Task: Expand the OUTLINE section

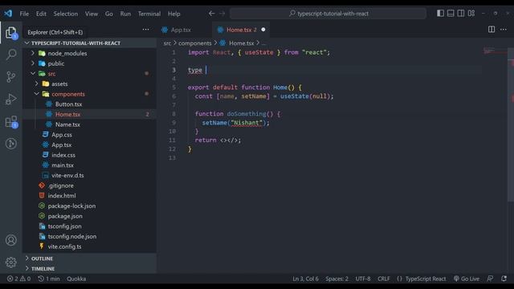Action: point(89,258)
